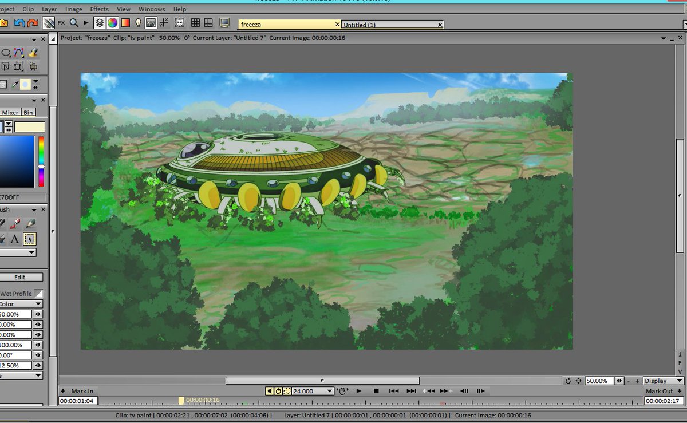Click the current cream color swatch
The image size is (687, 423).
click(30, 127)
